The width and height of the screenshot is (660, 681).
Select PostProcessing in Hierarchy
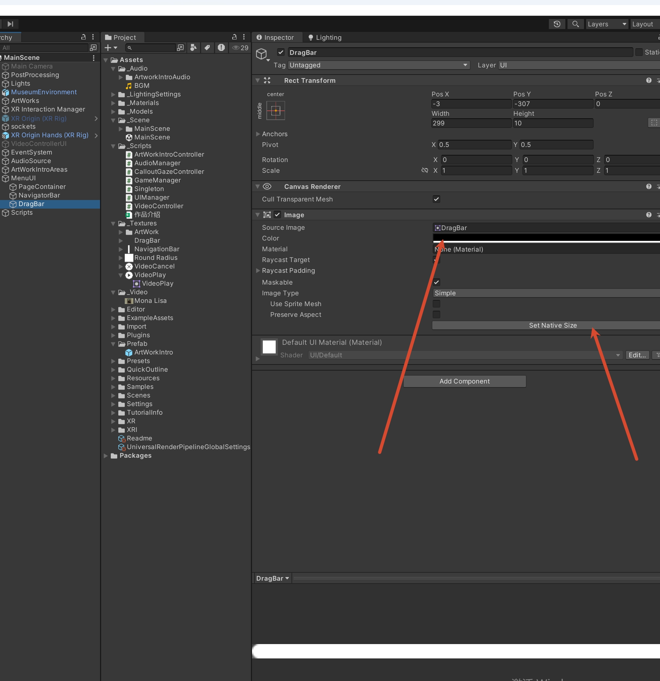[x=35, y=75]
